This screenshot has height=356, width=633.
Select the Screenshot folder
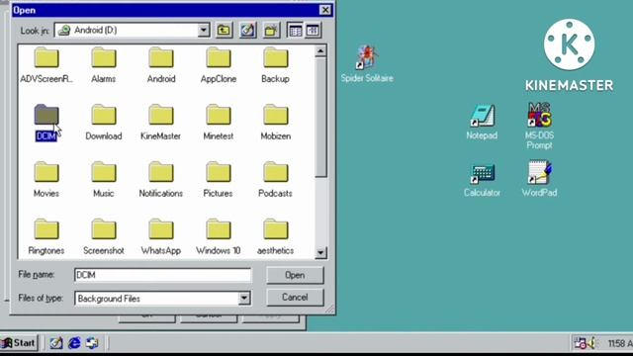click(x=104, y=237)
